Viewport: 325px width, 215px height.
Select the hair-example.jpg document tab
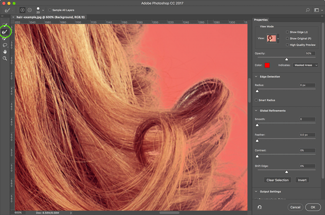(50, 17)
